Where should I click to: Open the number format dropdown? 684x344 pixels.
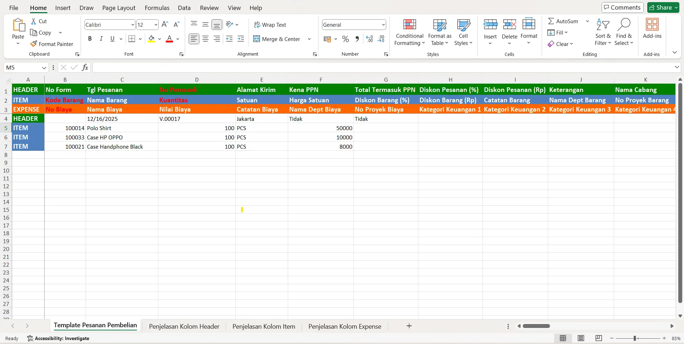[383, 24]
